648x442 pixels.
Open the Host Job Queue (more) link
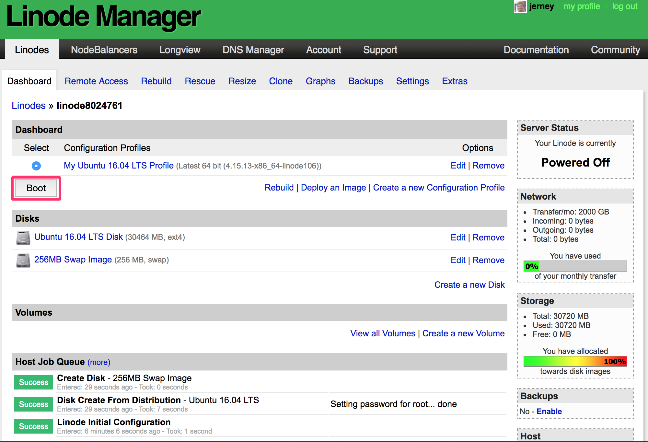[99, 362]
